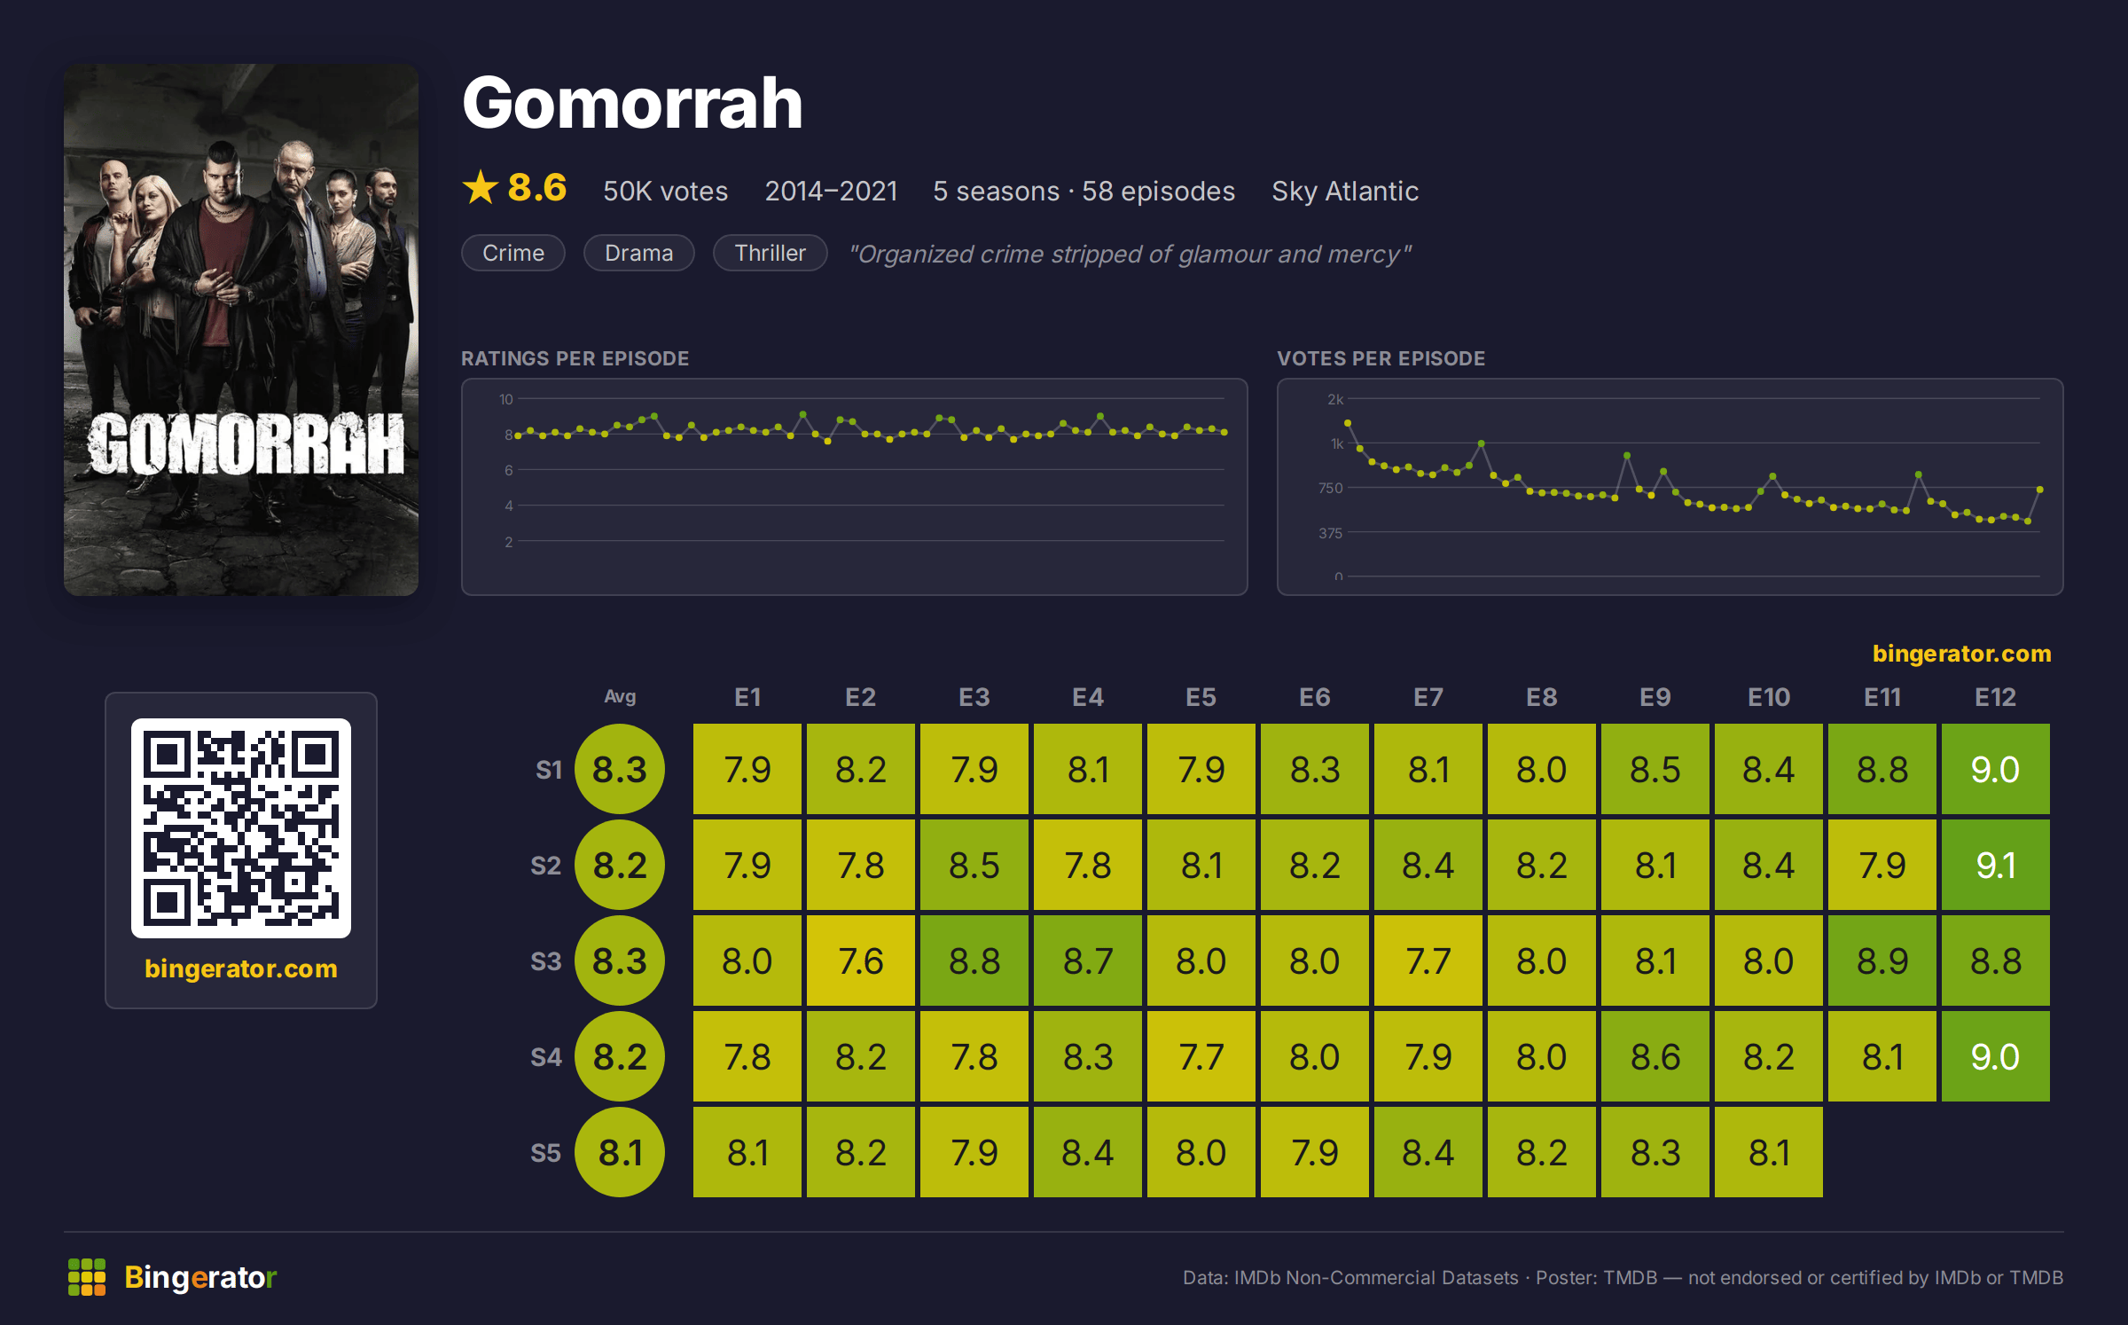Select the Crime genre tag
Viewport: 2128px width, 1325px height.
pos(513,254)
